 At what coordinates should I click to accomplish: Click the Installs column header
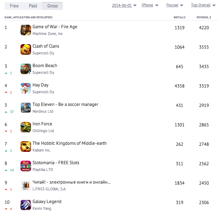[179, 17]
